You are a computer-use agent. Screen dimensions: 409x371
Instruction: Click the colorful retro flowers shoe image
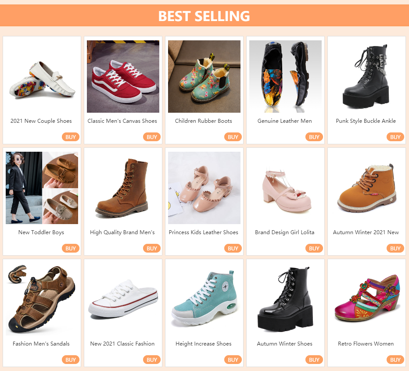tap(366, 300)
